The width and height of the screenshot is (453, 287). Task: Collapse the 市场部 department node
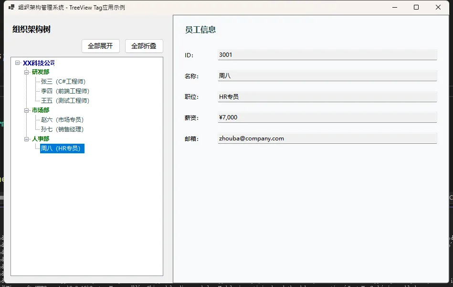[27, 110]
